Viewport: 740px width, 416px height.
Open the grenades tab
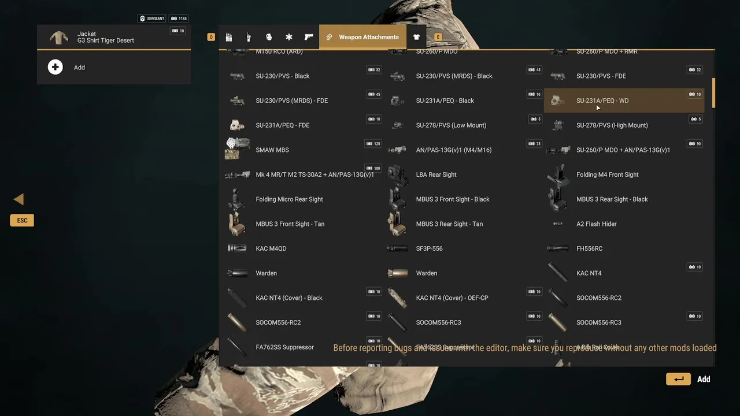[269, 37]
